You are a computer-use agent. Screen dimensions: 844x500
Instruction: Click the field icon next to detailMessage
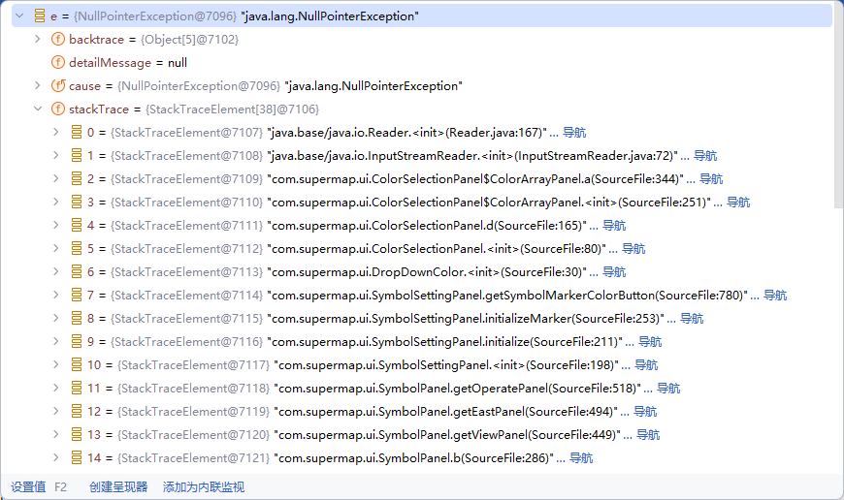click(57, 63)
